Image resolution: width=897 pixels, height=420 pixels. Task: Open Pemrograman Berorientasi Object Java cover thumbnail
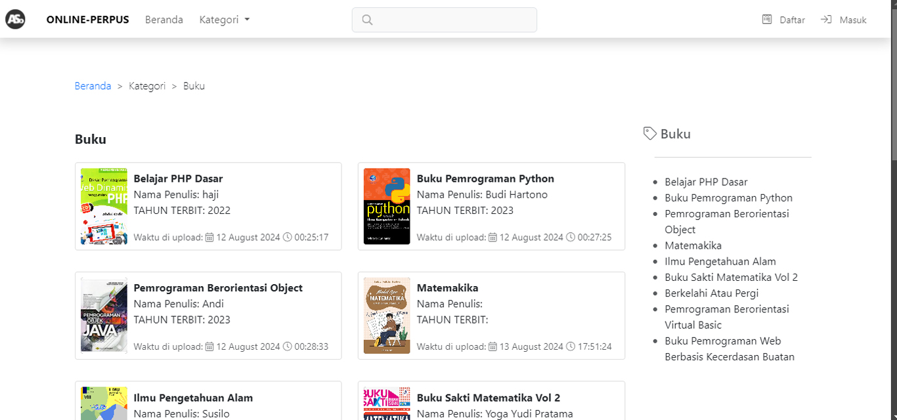(x=104, y=316)
